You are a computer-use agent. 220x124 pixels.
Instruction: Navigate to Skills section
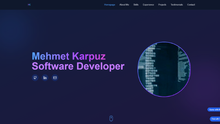[x=136, y=5]
